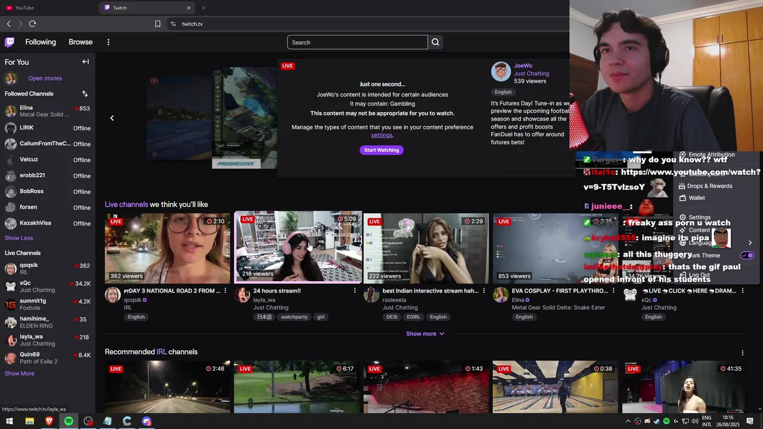Open options for xQc stream card
This screenshot has height=429, width=763.
(742, 291)
